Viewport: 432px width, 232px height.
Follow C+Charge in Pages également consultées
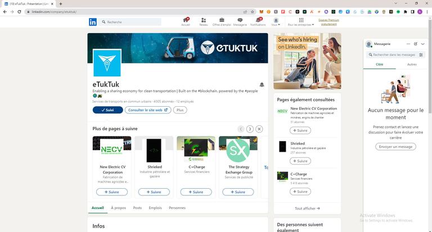click(x=300, y=192)
